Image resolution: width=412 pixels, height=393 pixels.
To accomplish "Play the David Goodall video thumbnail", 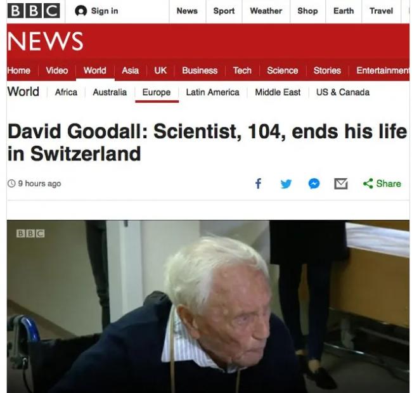I will (208, 307).
